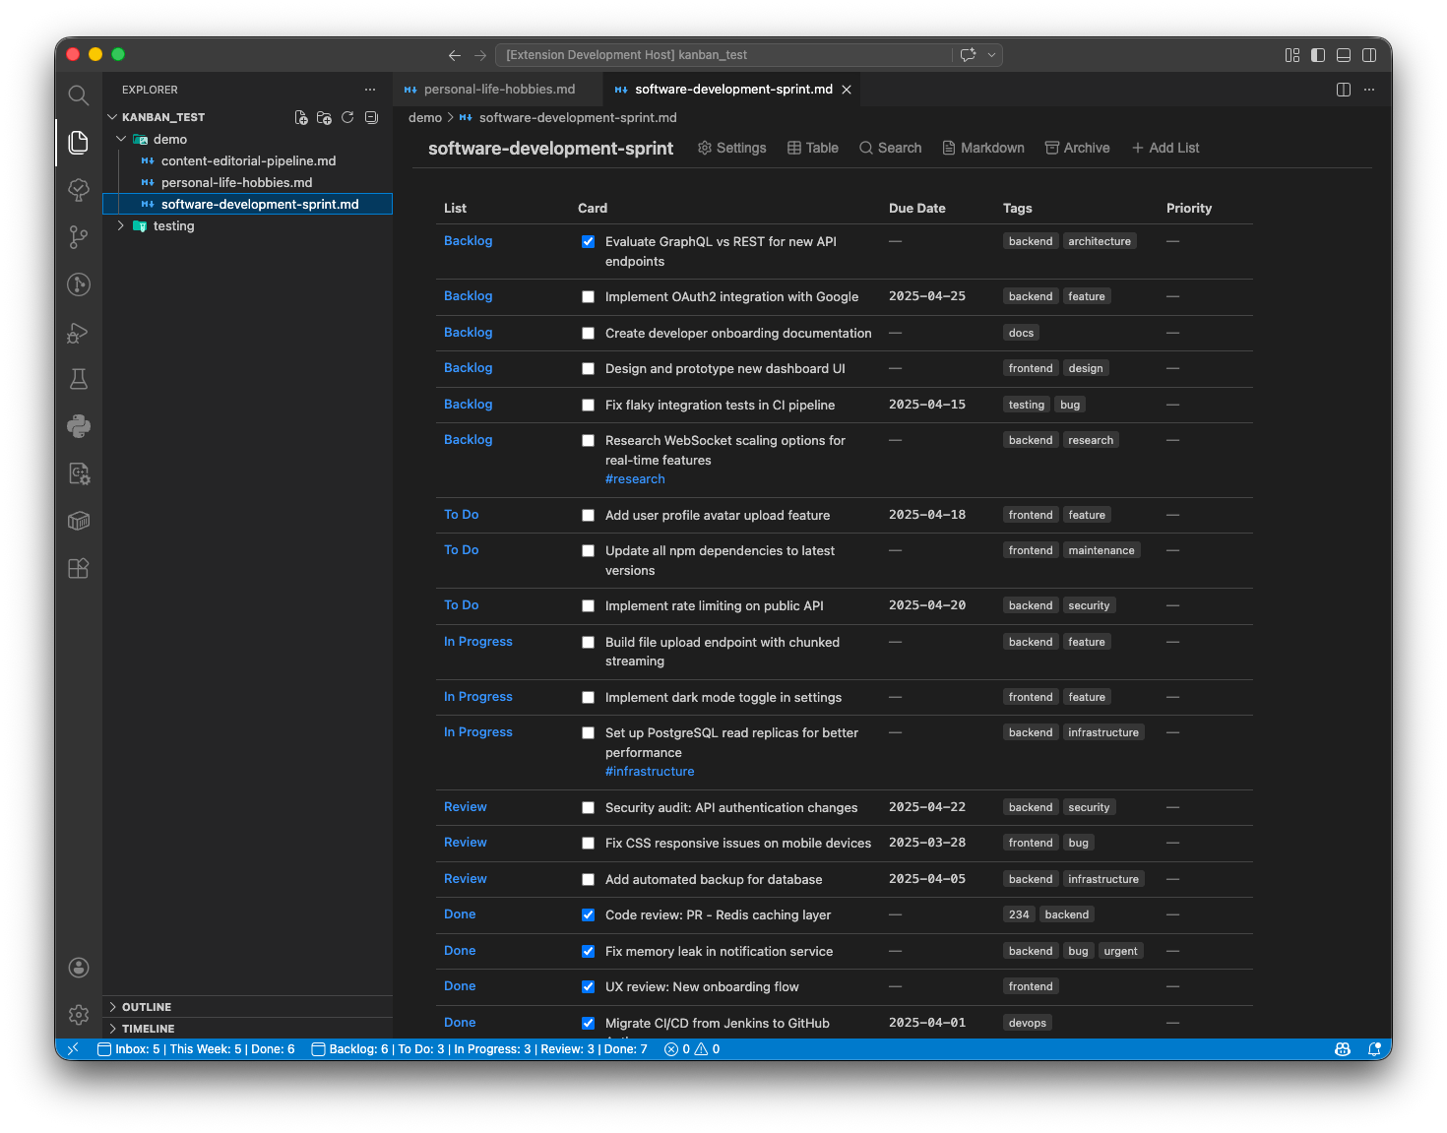Open the Archive
The width and height of the screenshot is (1447, 1133).
(1077, 148)
